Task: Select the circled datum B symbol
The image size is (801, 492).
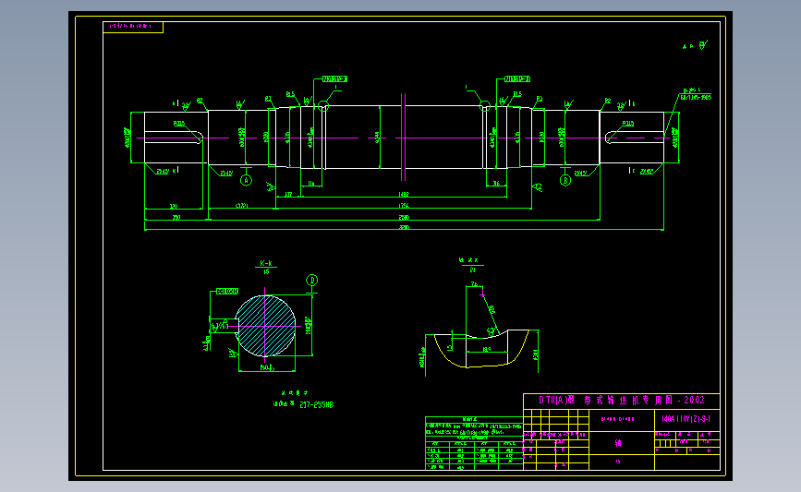Action: click(565, 180)
